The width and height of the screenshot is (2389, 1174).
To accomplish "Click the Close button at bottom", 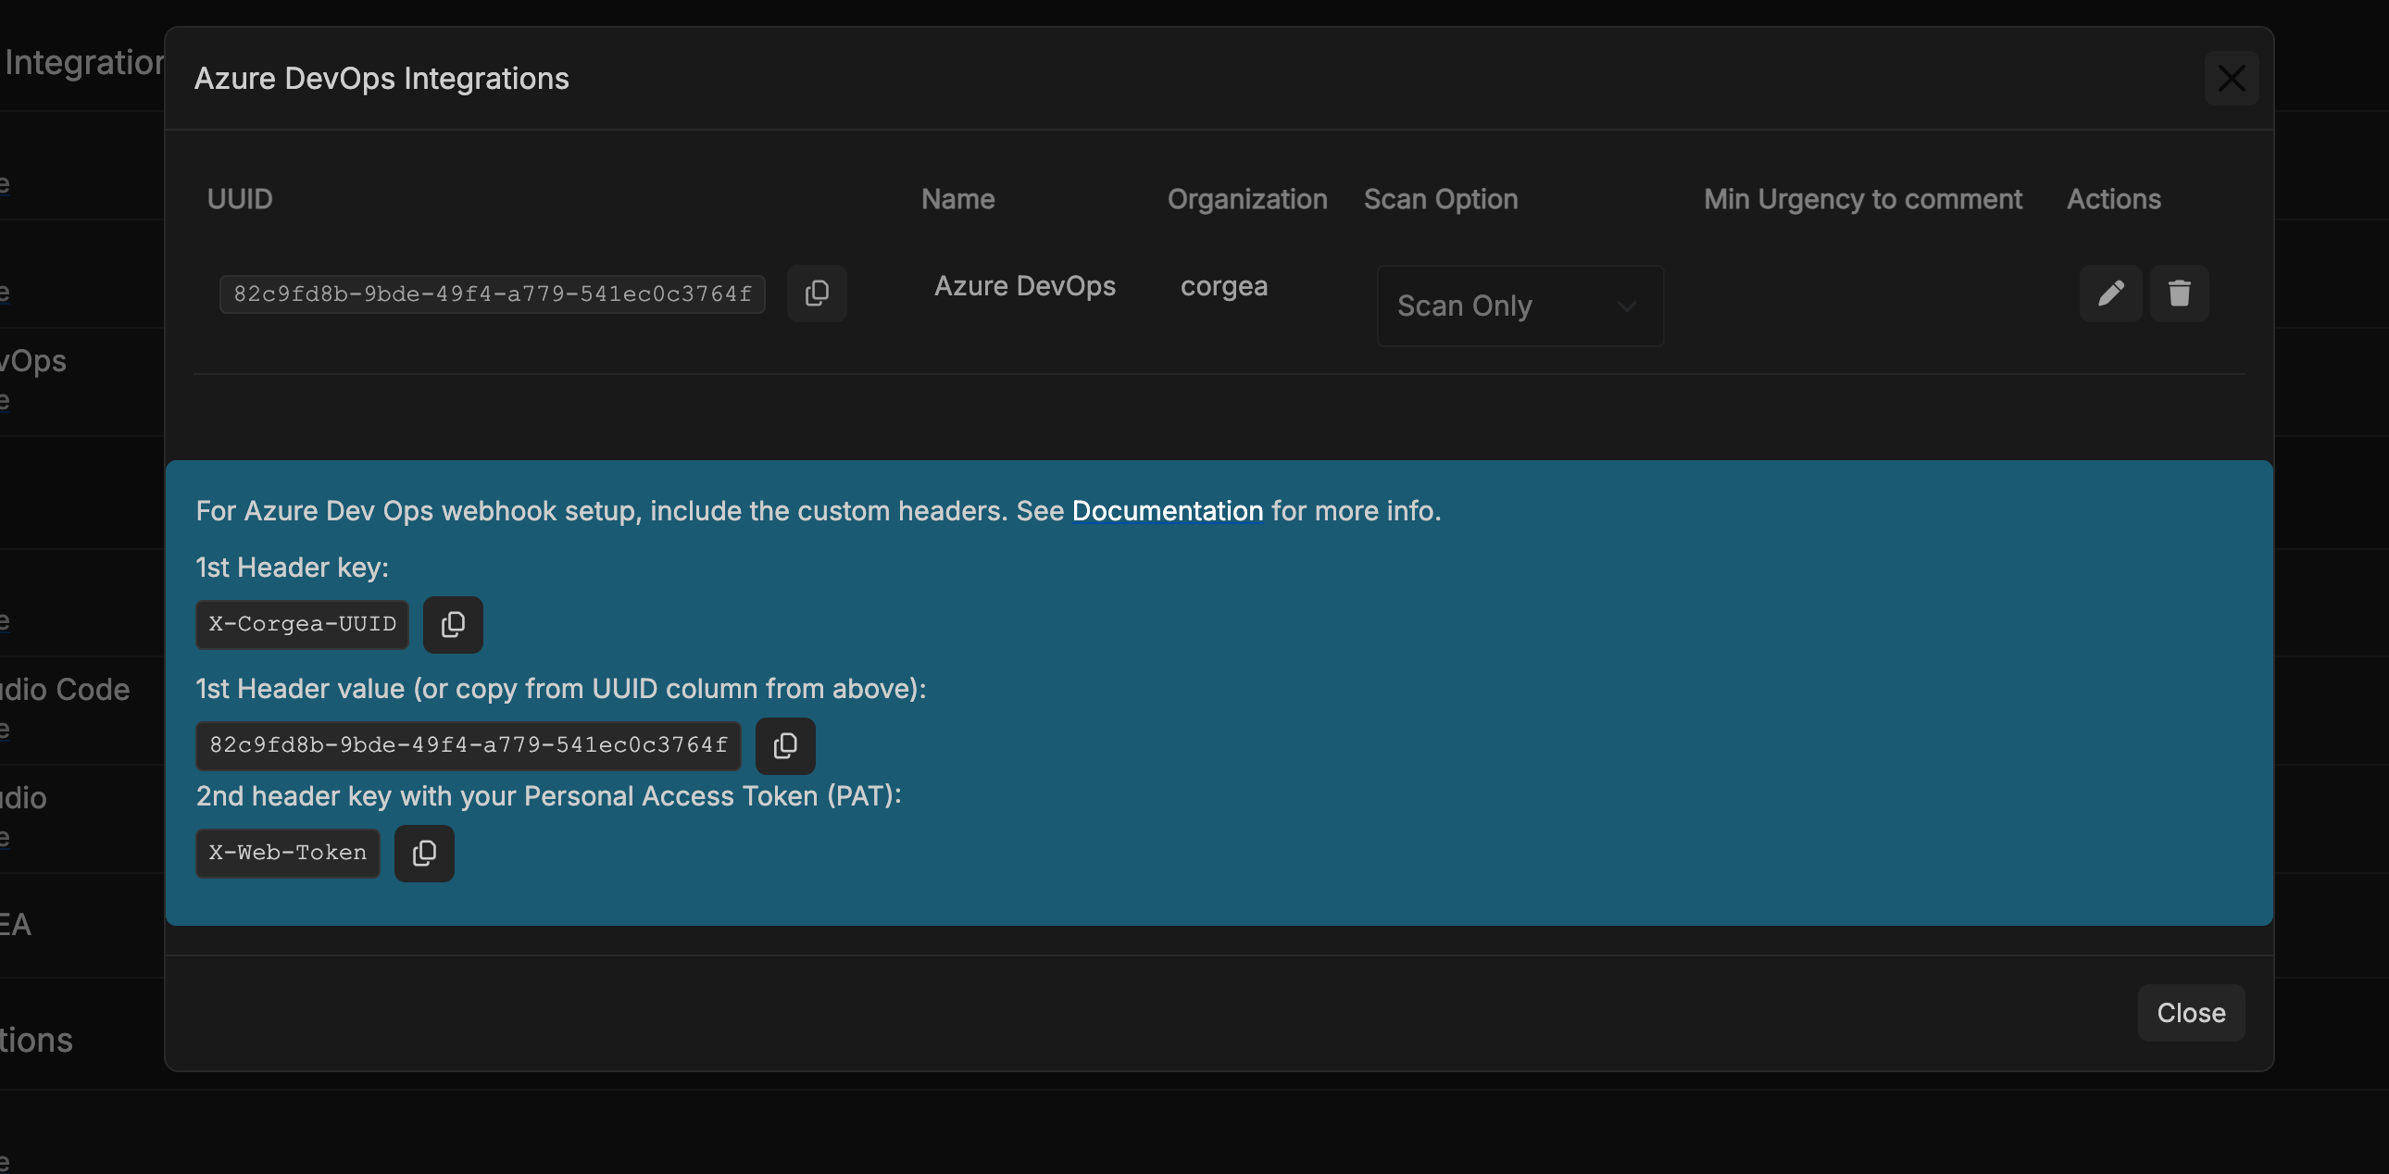I will tap(2191, 1013).
